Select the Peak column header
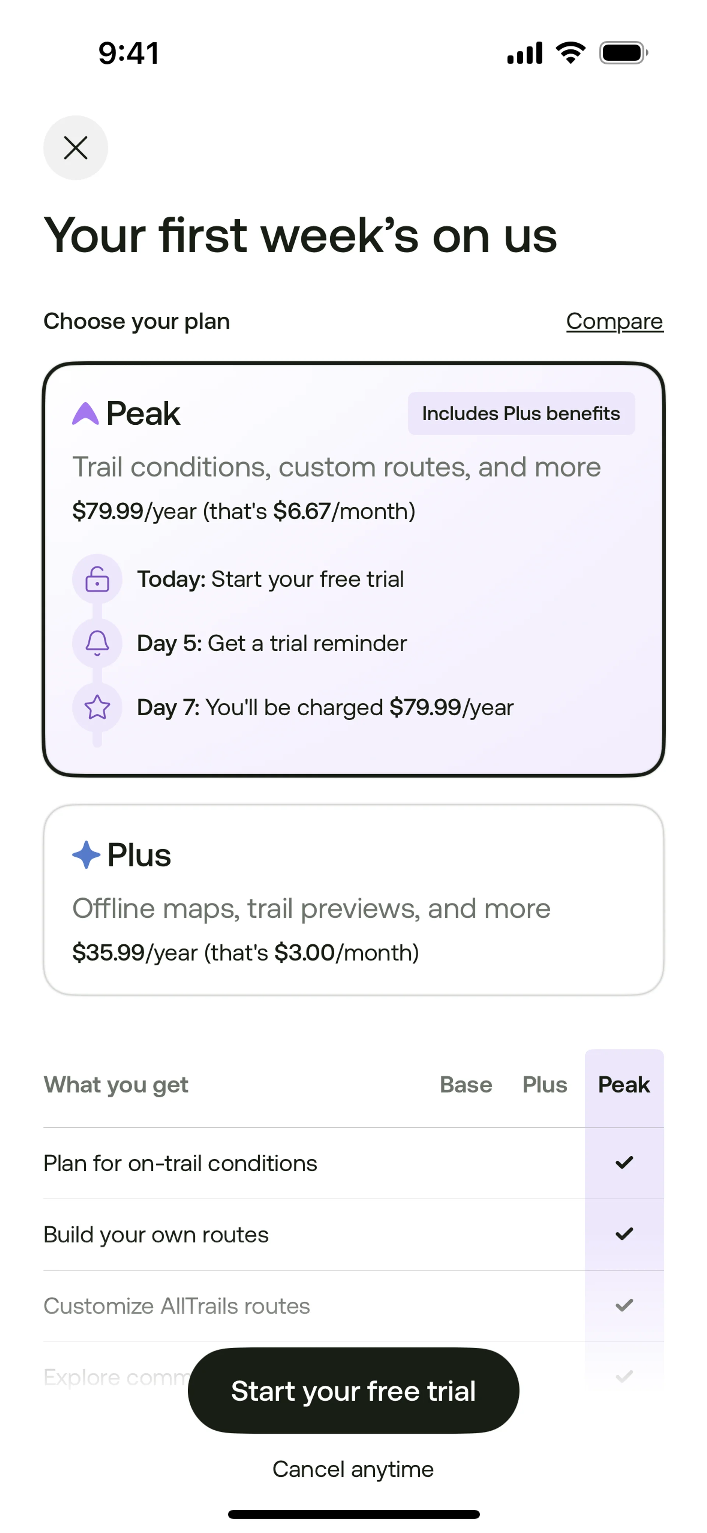Image resolution: width=707 pixels, height=1533 pixels. pos(624,1084)
